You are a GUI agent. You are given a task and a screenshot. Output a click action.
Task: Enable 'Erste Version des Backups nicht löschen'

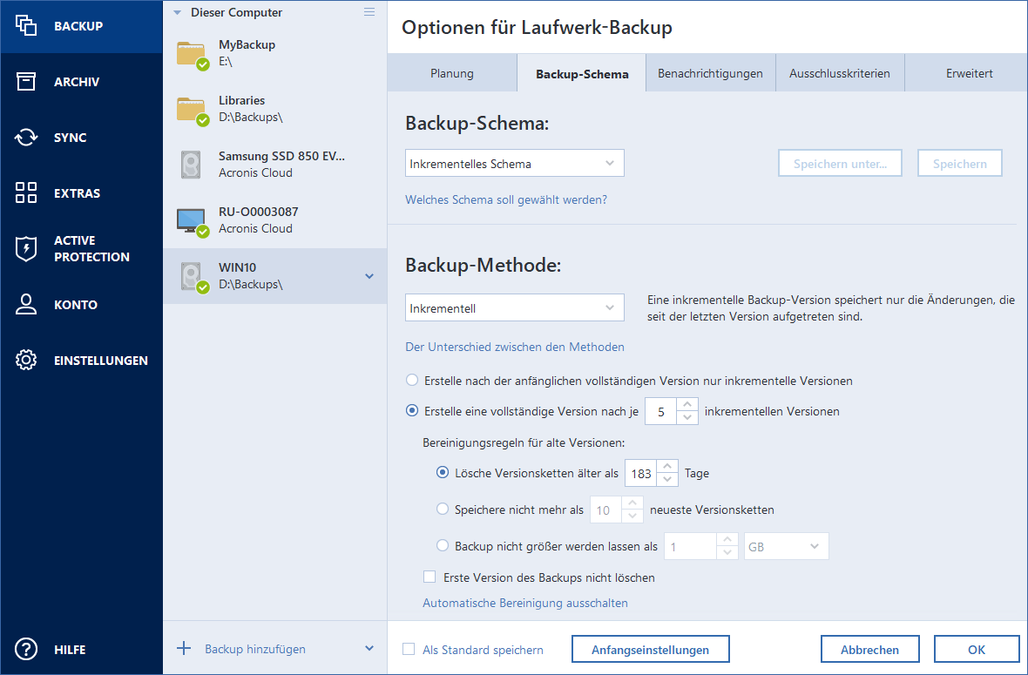pos(429,577)
